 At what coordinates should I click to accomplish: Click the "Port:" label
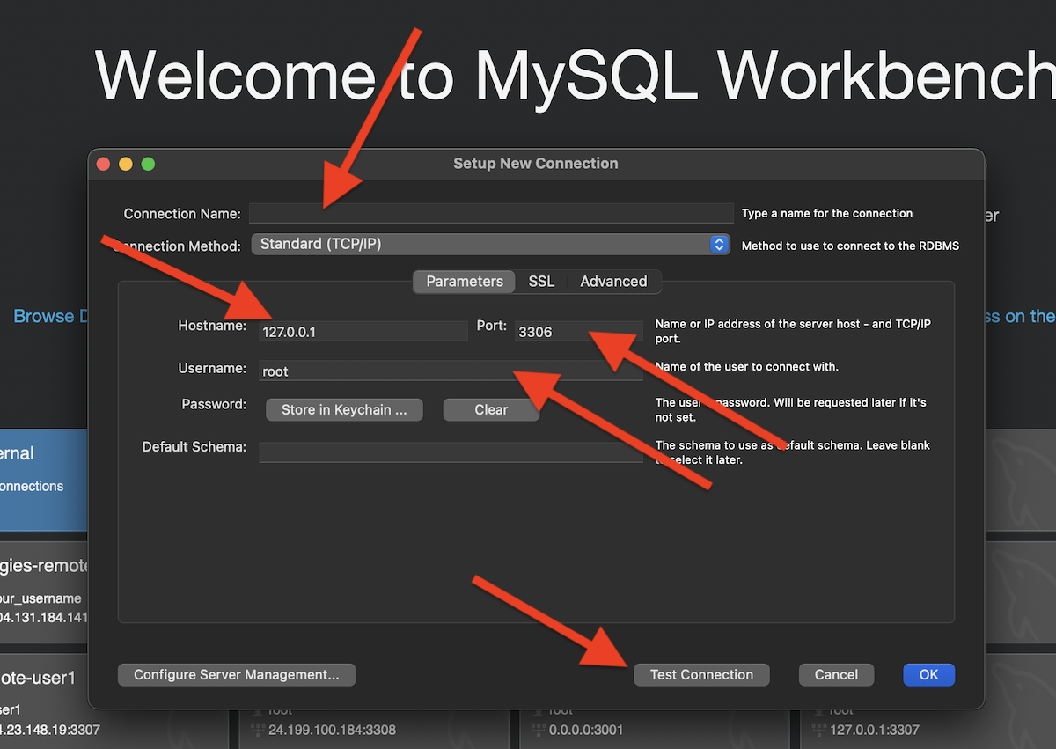click(x=492, y=326)
